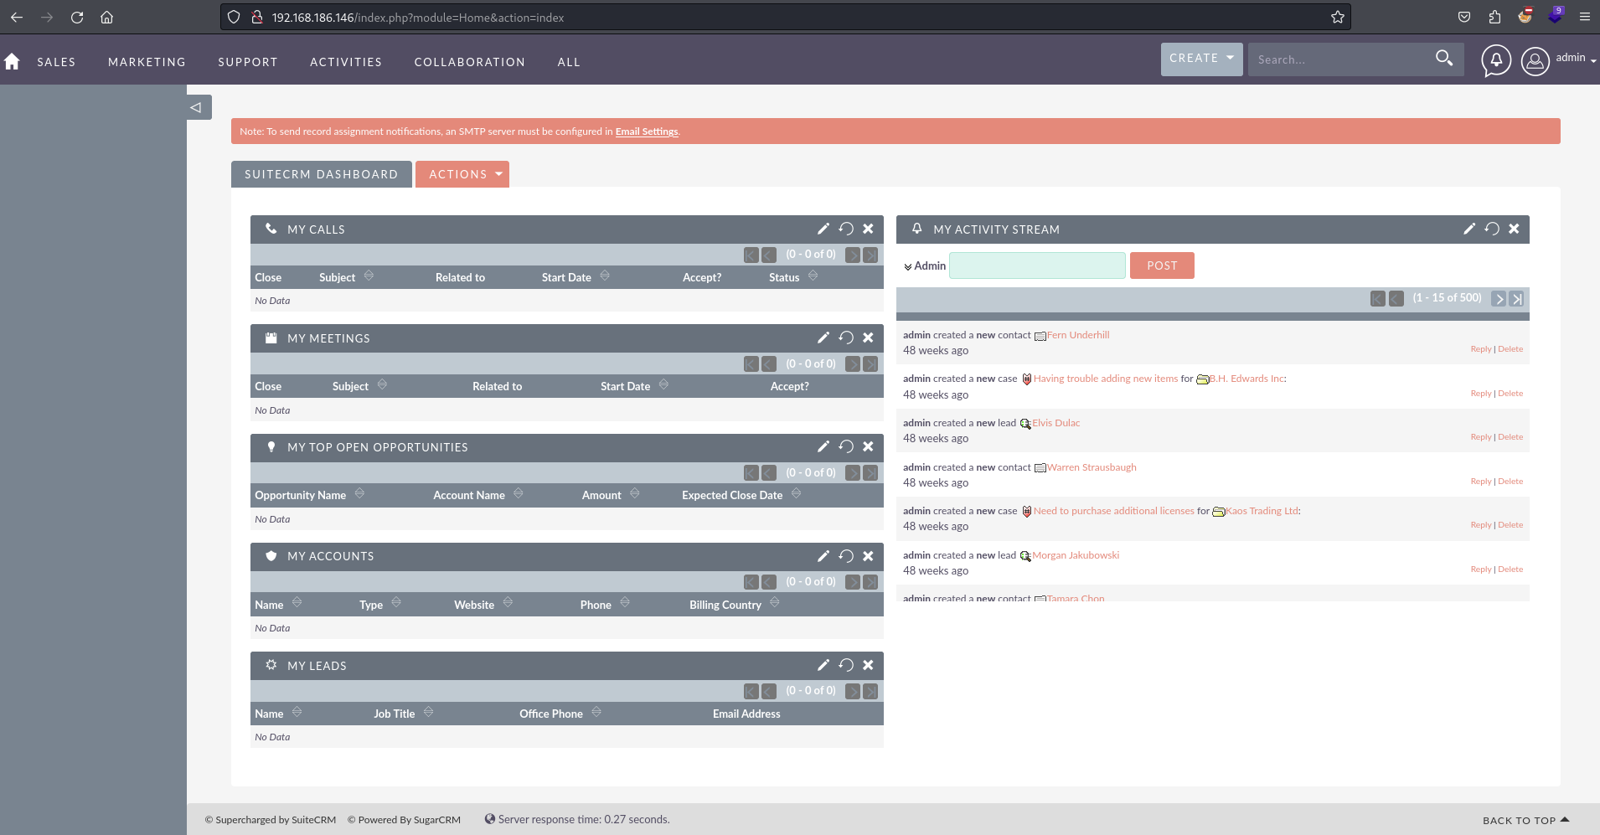The width and height of the screenshot is (1600, 835).
Task: Edit the My Calls dashlet with pencil icon
Action: click(x=823, y=229)
